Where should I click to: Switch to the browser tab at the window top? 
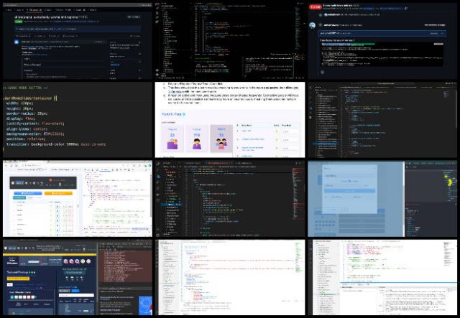coord(29,164)
